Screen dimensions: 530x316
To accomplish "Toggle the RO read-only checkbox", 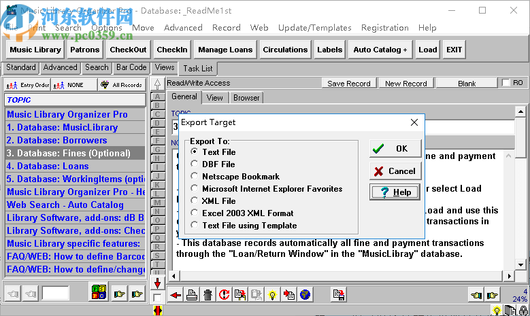I will click(506, 83).
